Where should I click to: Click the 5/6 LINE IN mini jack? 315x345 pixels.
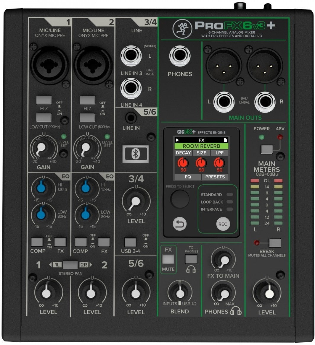(x=131, y=118)
